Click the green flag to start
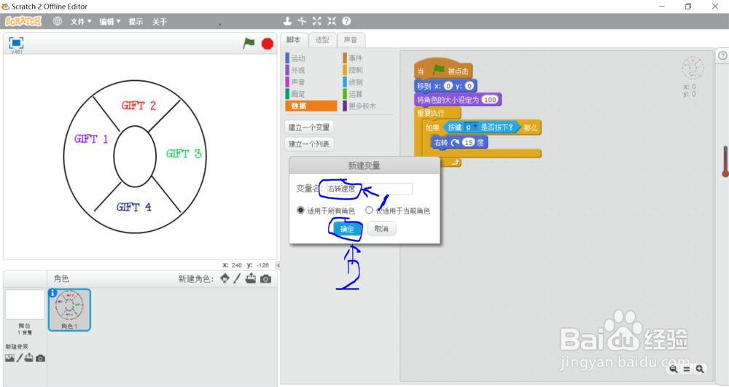 249,43
